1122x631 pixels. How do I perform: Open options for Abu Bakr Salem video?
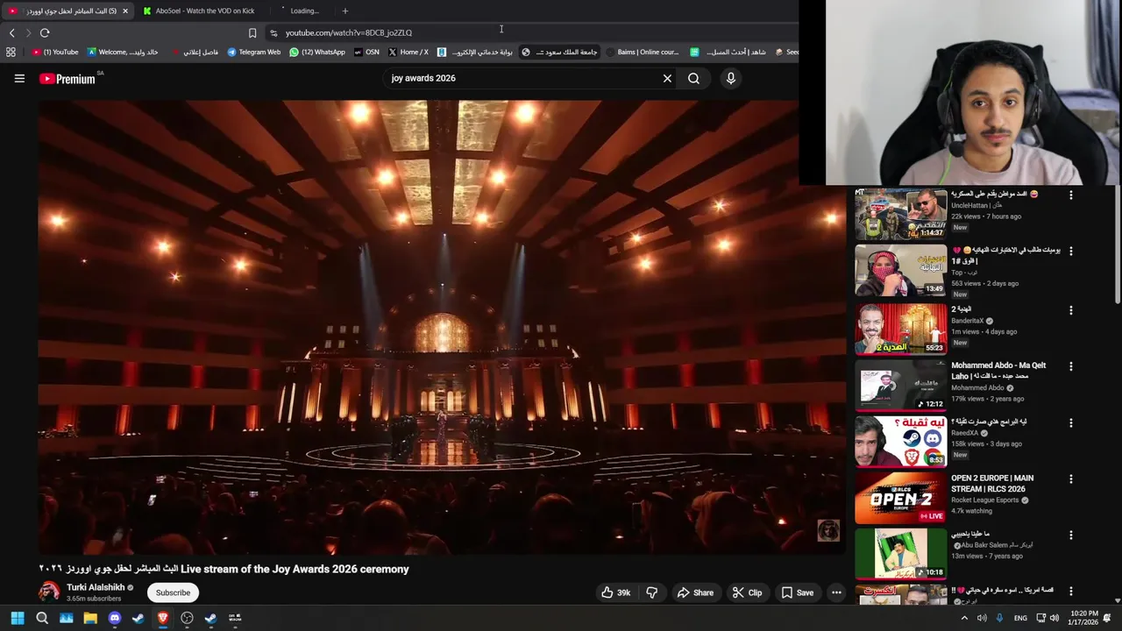click(x=1070, y=535)
